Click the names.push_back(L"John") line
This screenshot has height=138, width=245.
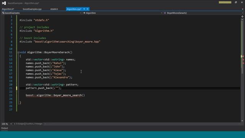point(45,67)
